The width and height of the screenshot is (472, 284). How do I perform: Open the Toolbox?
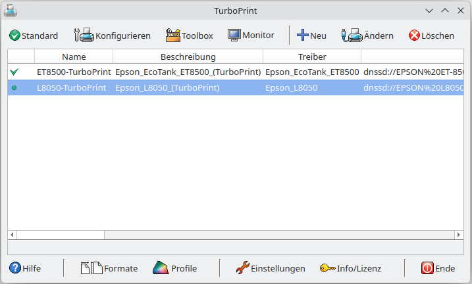pos(190,35)
